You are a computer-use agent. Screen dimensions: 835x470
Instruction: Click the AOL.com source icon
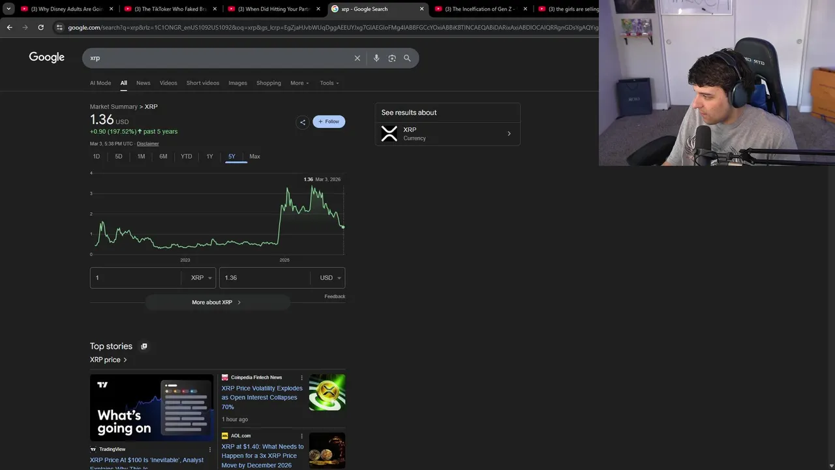(224, 435)
